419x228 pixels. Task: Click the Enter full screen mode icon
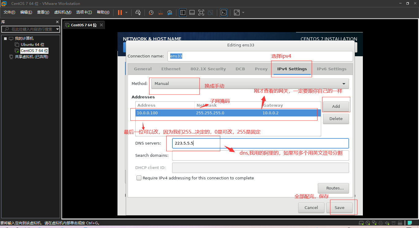point(201,13)
